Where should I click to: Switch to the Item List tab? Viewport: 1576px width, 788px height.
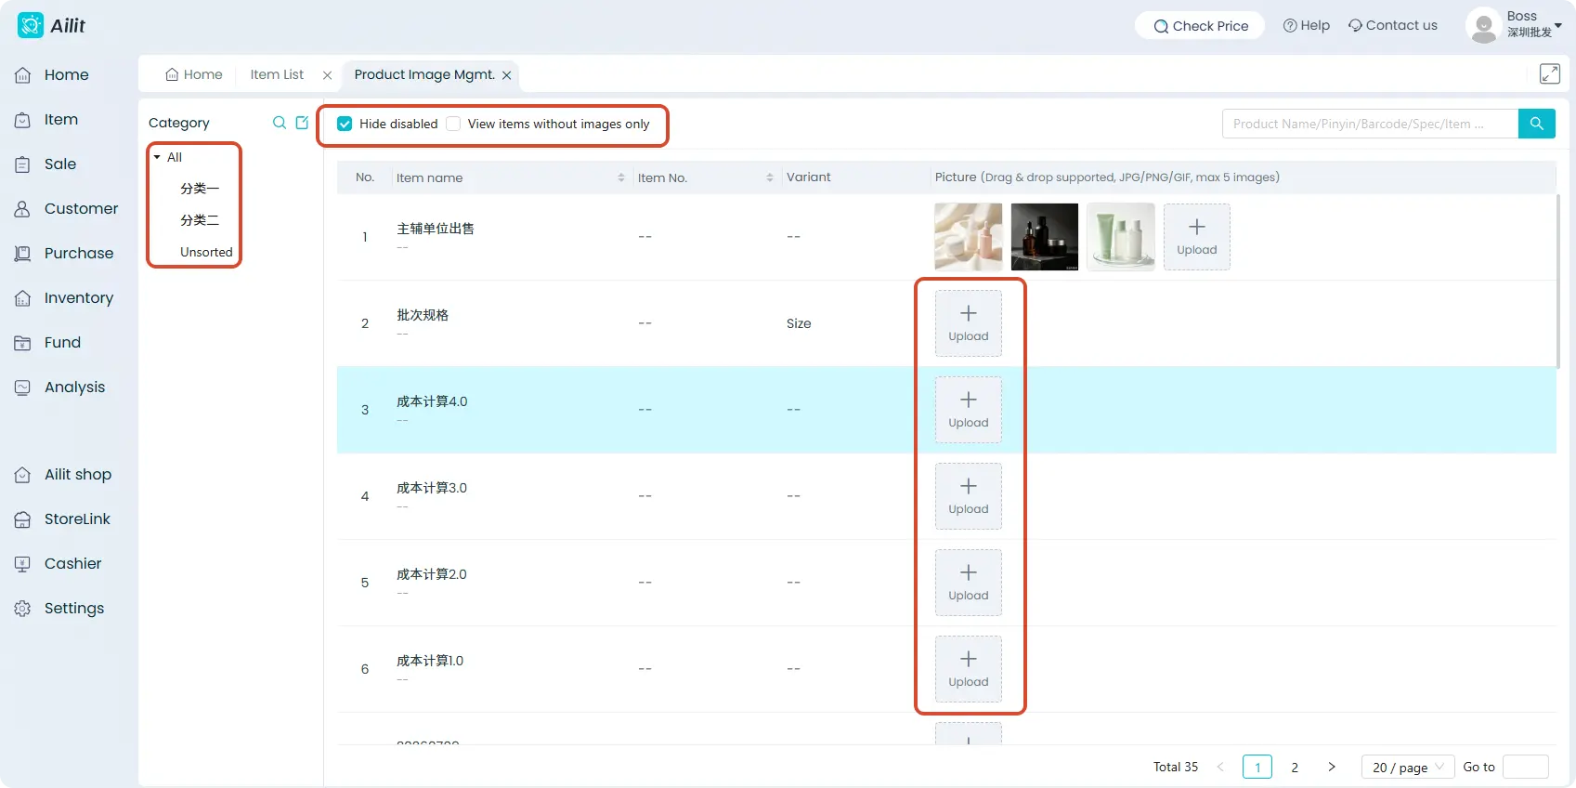click(277, 74)
